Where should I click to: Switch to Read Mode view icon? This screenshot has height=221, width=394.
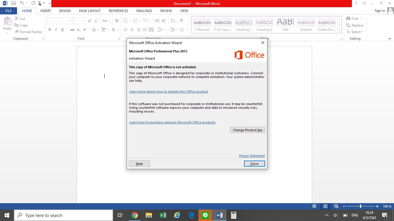[x=314, y=206]
